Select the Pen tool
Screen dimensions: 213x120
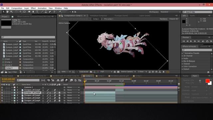point(33,12)
